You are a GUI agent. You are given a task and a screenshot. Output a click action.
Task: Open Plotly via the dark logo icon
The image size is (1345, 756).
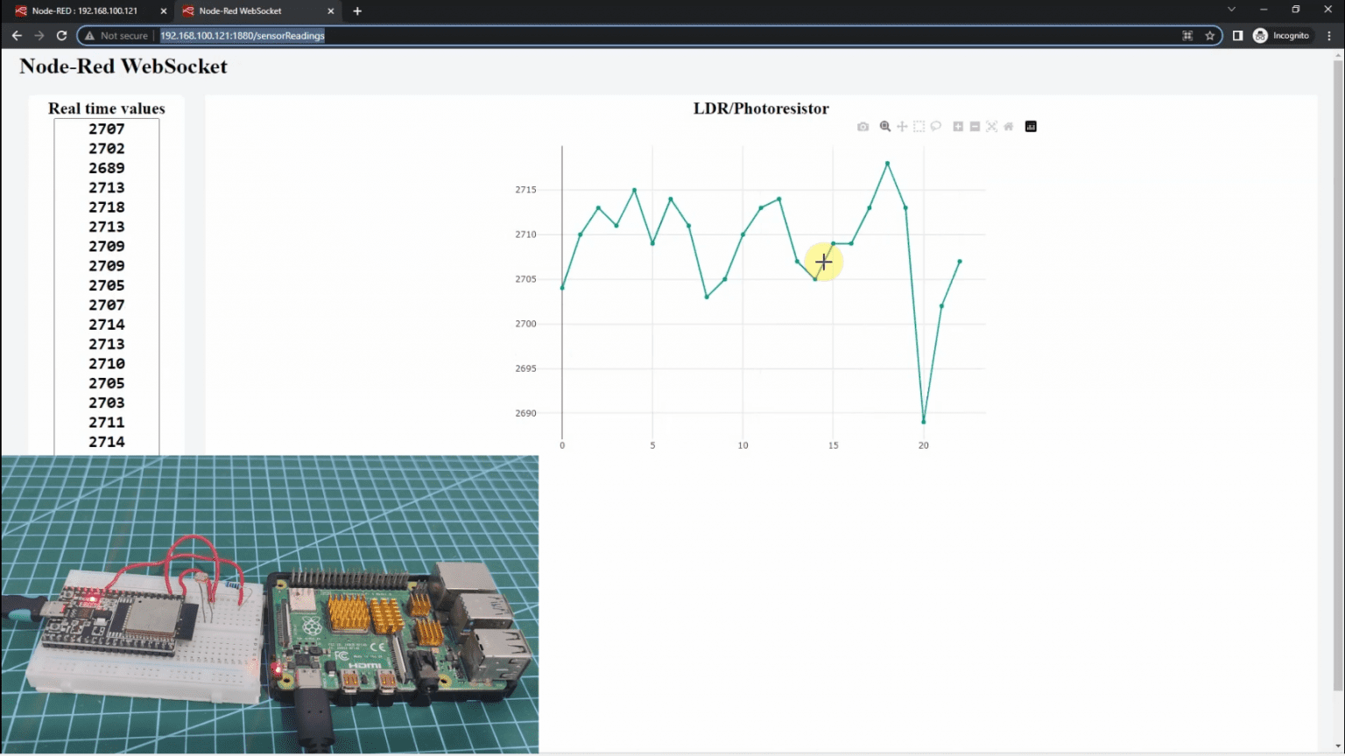1031,126
